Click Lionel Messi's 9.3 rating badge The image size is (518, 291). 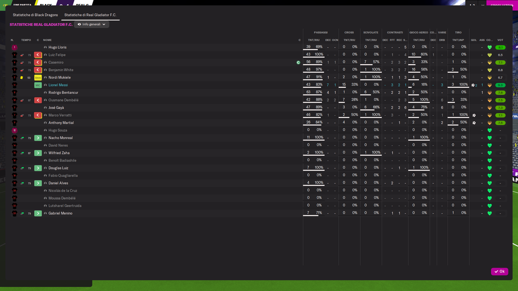click(x=501, y=85)
